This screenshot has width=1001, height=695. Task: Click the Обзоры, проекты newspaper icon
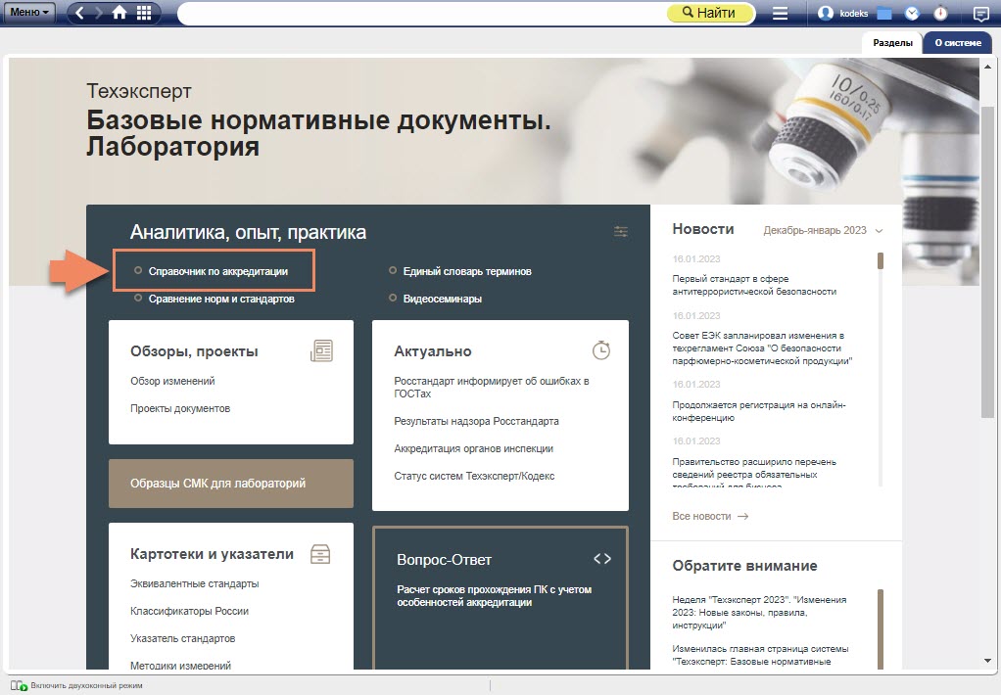click(321, 350)
